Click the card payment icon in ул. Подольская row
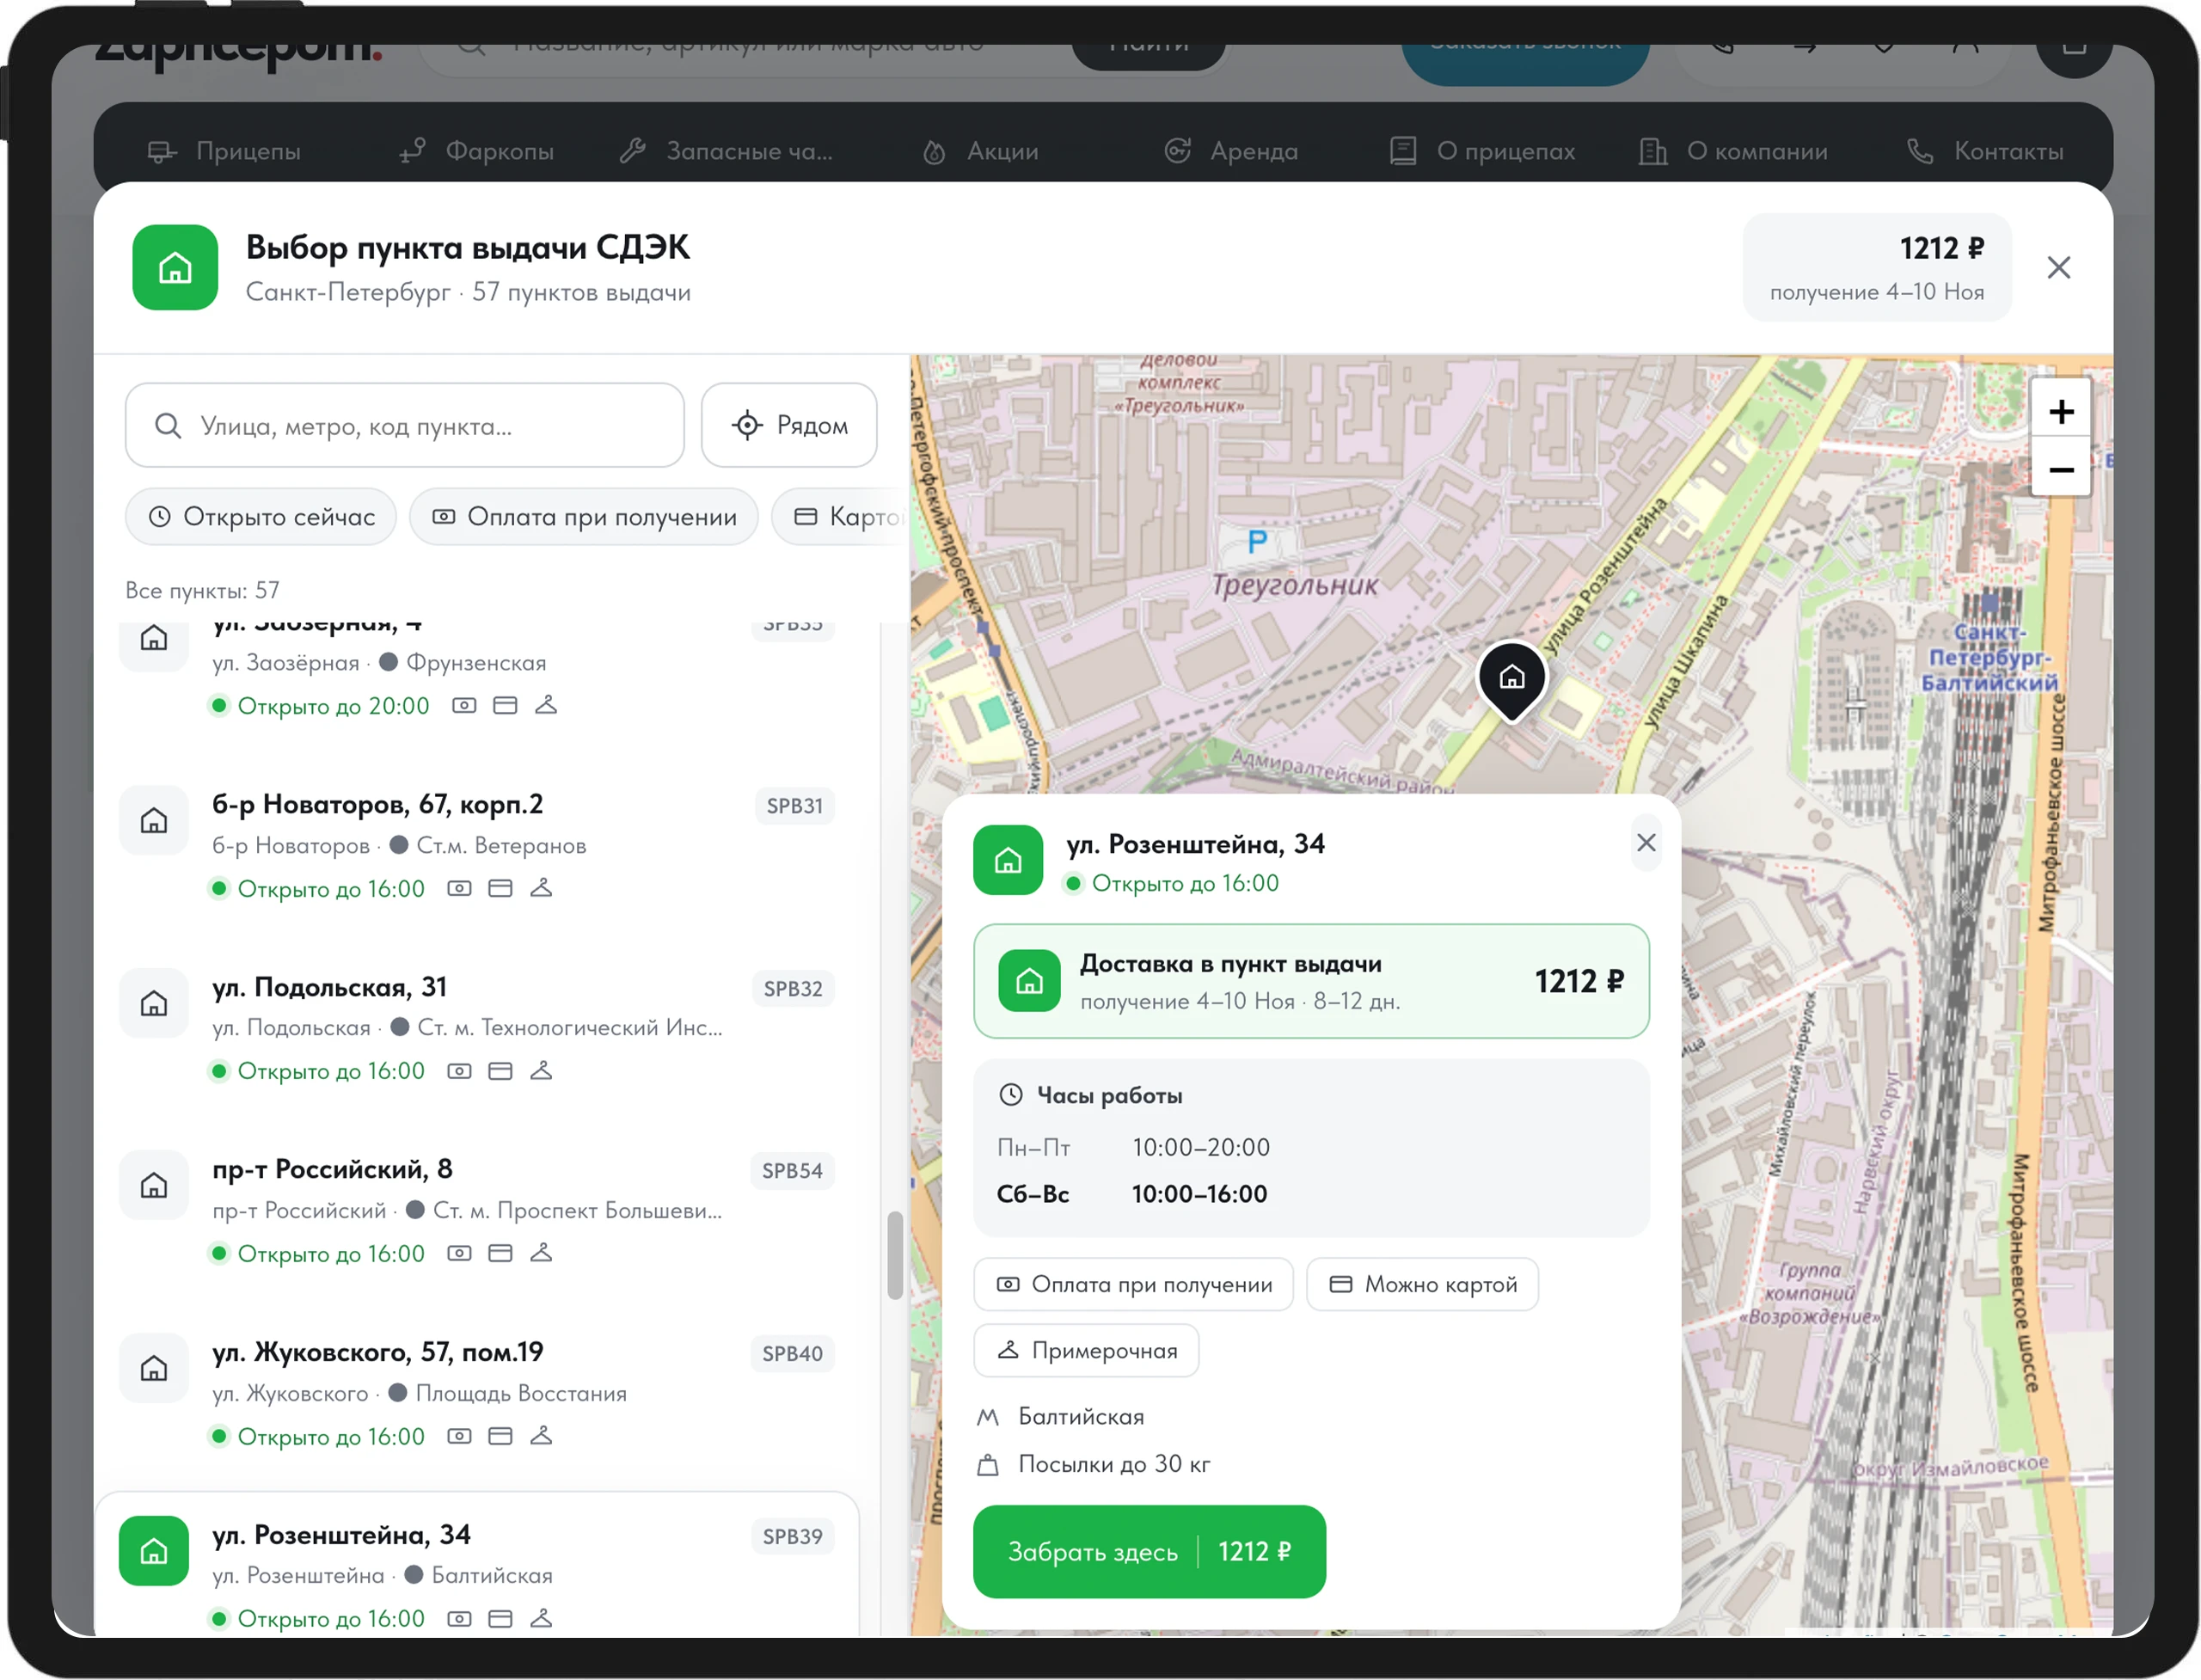Screen dimensions: 2201x1680 coord(500,1071)
